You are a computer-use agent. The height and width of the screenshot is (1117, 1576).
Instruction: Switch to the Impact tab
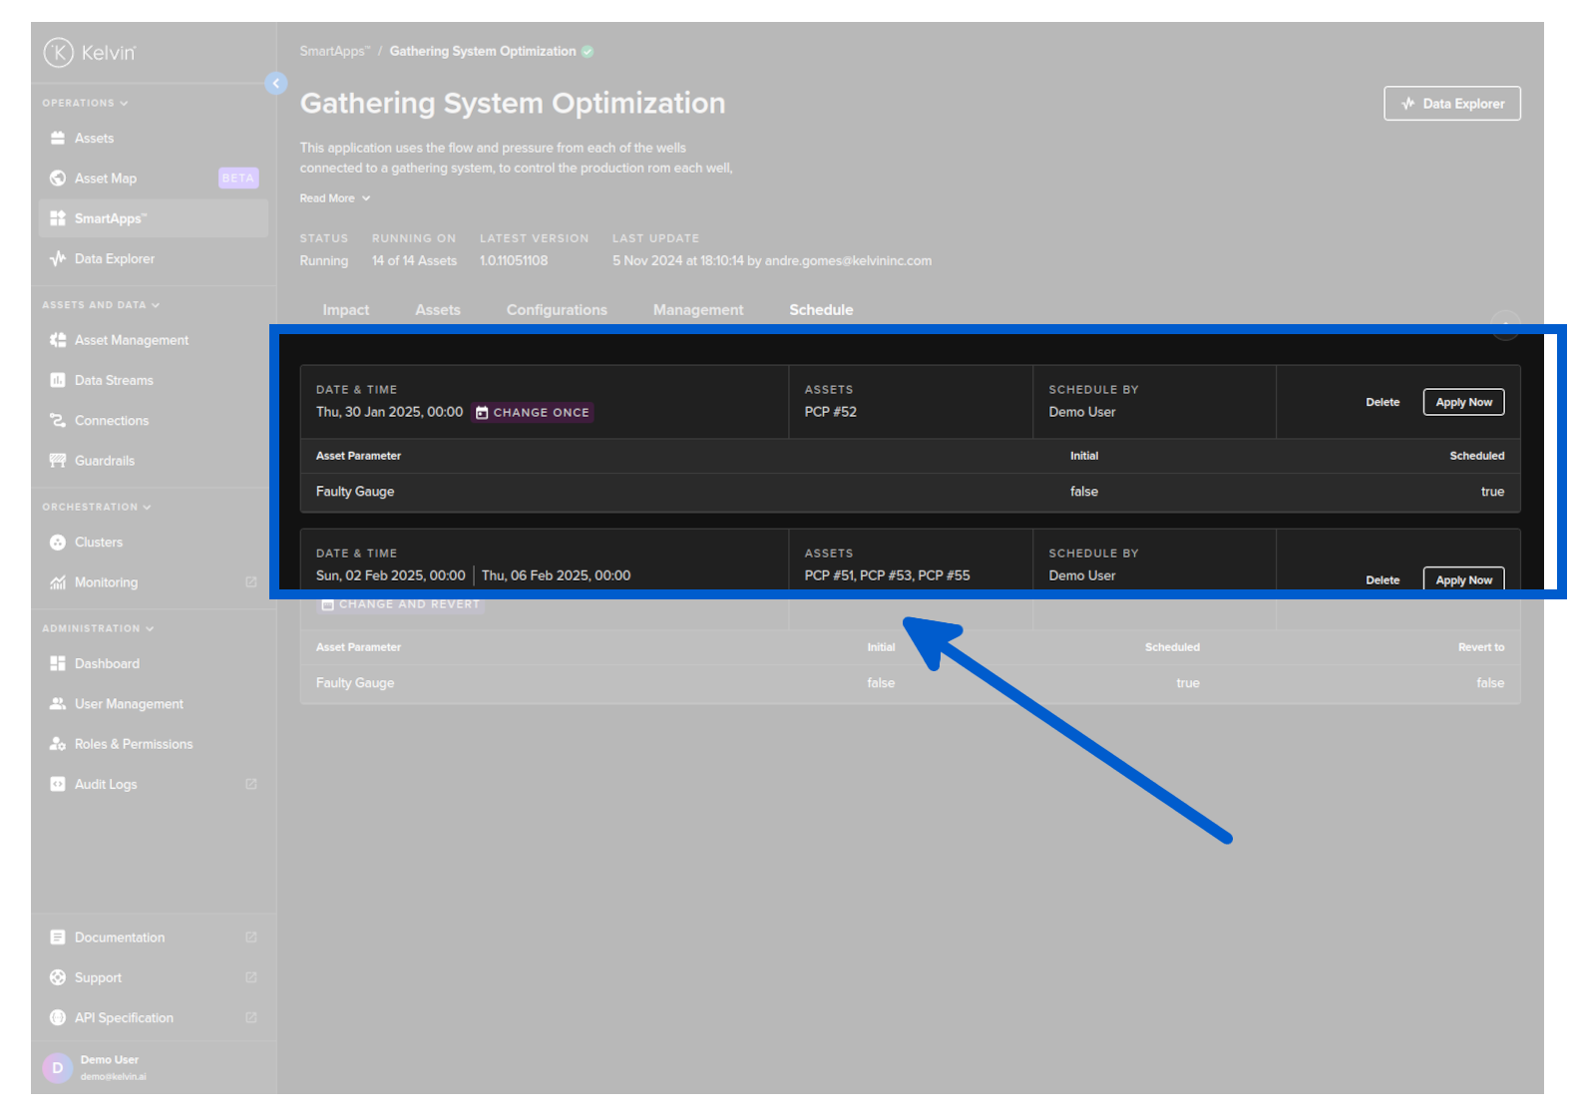345,310
